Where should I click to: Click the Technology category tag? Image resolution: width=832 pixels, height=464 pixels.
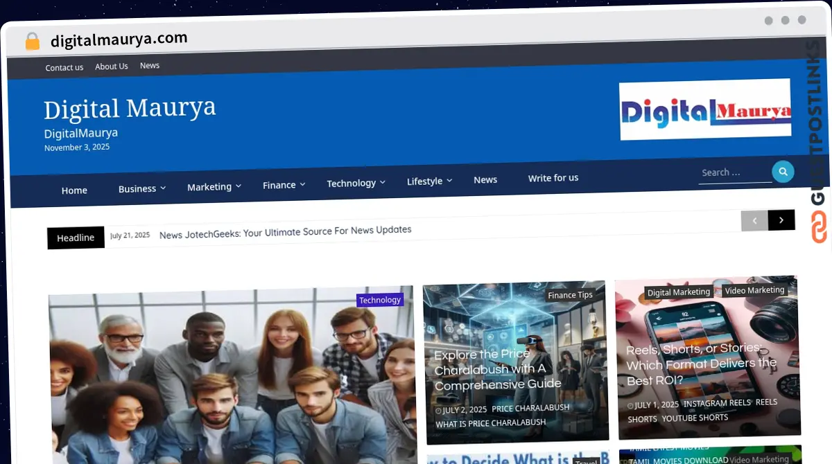coord(380,300)
